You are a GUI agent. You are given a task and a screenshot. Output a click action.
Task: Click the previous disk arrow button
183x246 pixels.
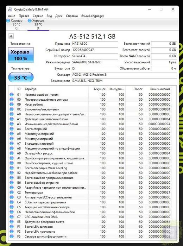pyautogui.click(x=11, y=36)
